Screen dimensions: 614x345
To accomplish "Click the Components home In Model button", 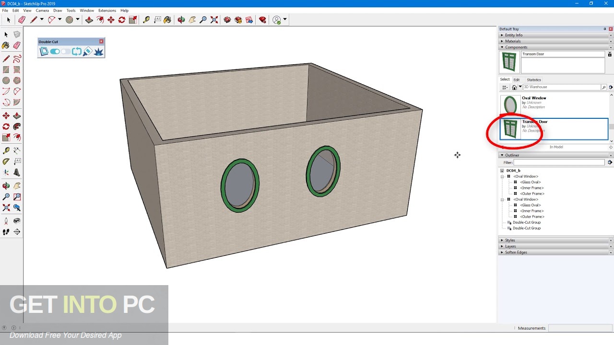I will [514, 87].
